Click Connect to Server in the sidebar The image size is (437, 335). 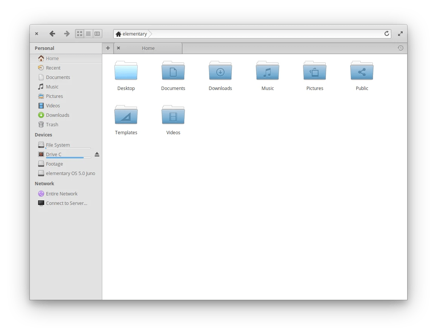coord(66,203)
